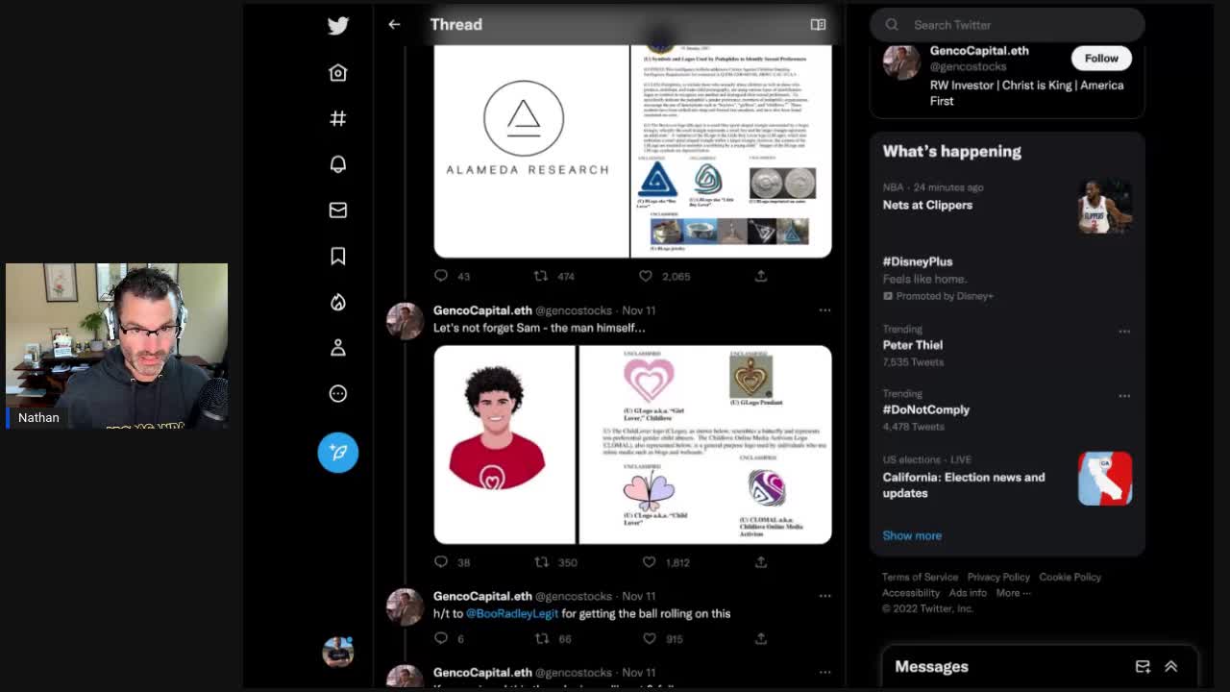This screenshot has height=692, width=1230.
Task: Click the account avatar at sidebar bottom
Action: pyautogui.click(x=337, y=652)
